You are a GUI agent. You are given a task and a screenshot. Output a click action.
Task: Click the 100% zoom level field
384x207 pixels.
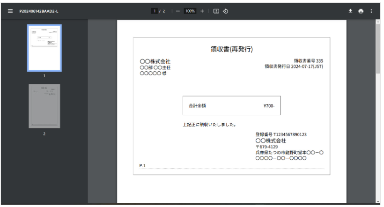pyautogui.click(x=190, y=11)
